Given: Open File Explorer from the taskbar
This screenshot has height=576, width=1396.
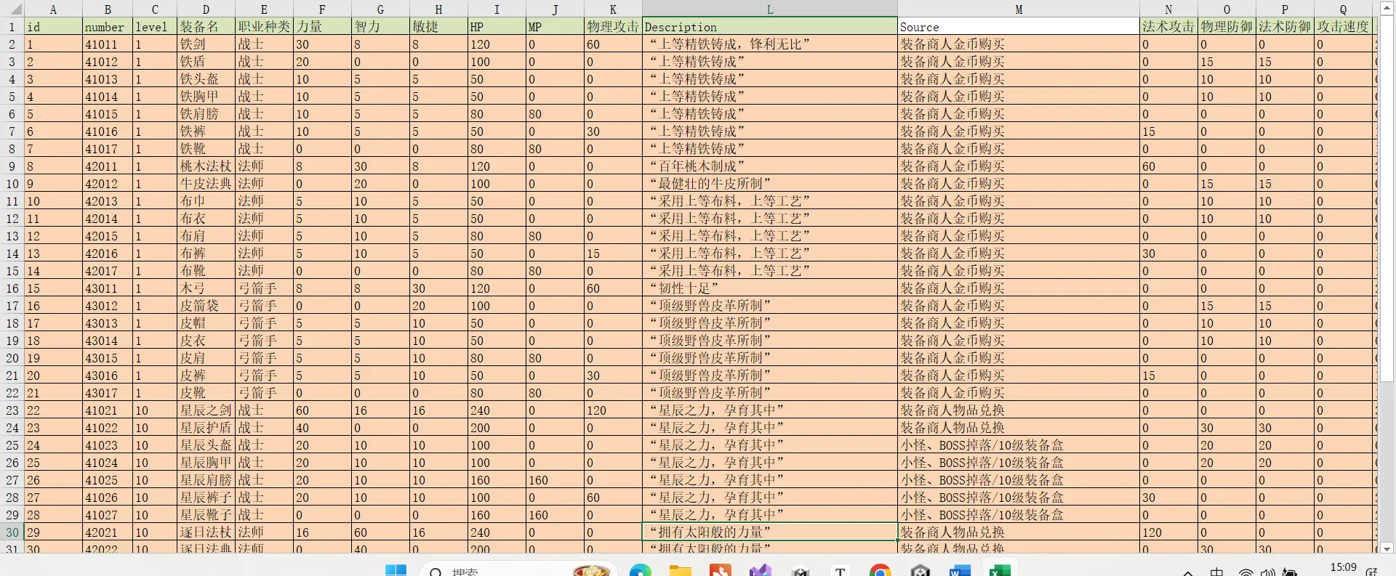Looking at the screenshot, I should click(681, 571).
